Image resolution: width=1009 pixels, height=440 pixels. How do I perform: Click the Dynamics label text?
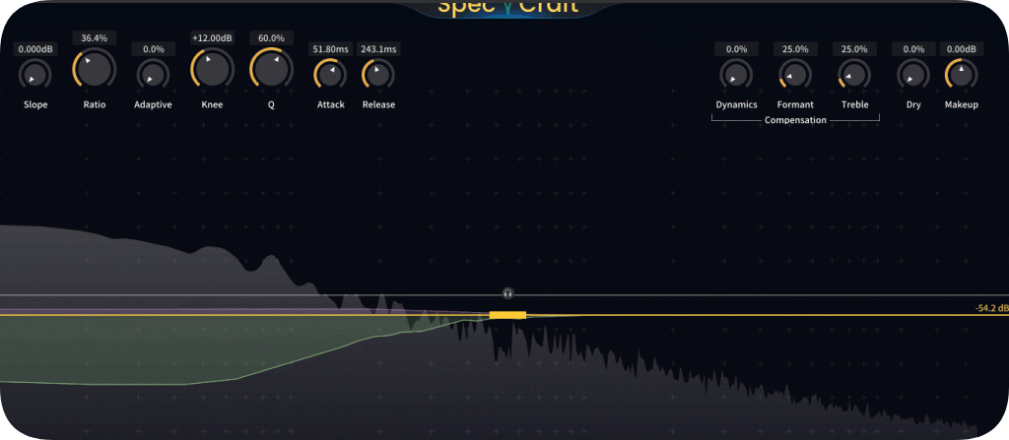click(736, 105)
